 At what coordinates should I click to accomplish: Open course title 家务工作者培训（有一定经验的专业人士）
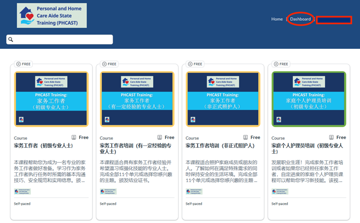(135, 148)
